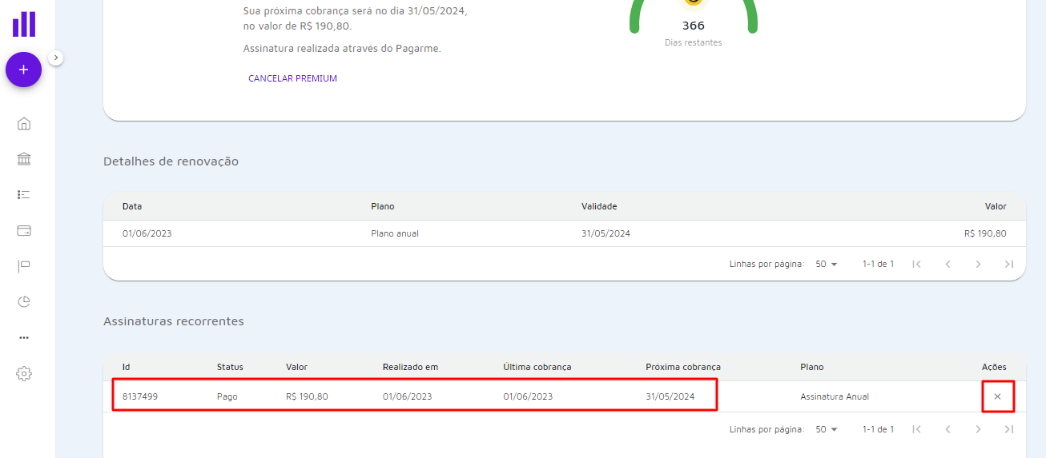The width and height of the screenshot is (1046, 458).
Task: Open the goals flag icon in sidebar
Action: click(24, 265)
